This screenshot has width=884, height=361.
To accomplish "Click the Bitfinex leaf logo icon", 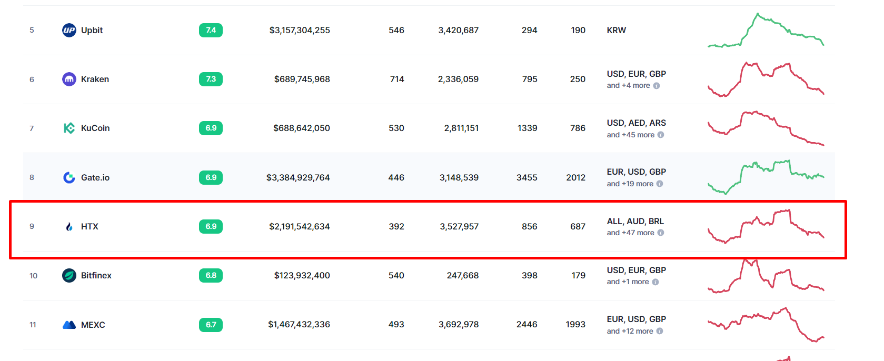I will [69, 275].
